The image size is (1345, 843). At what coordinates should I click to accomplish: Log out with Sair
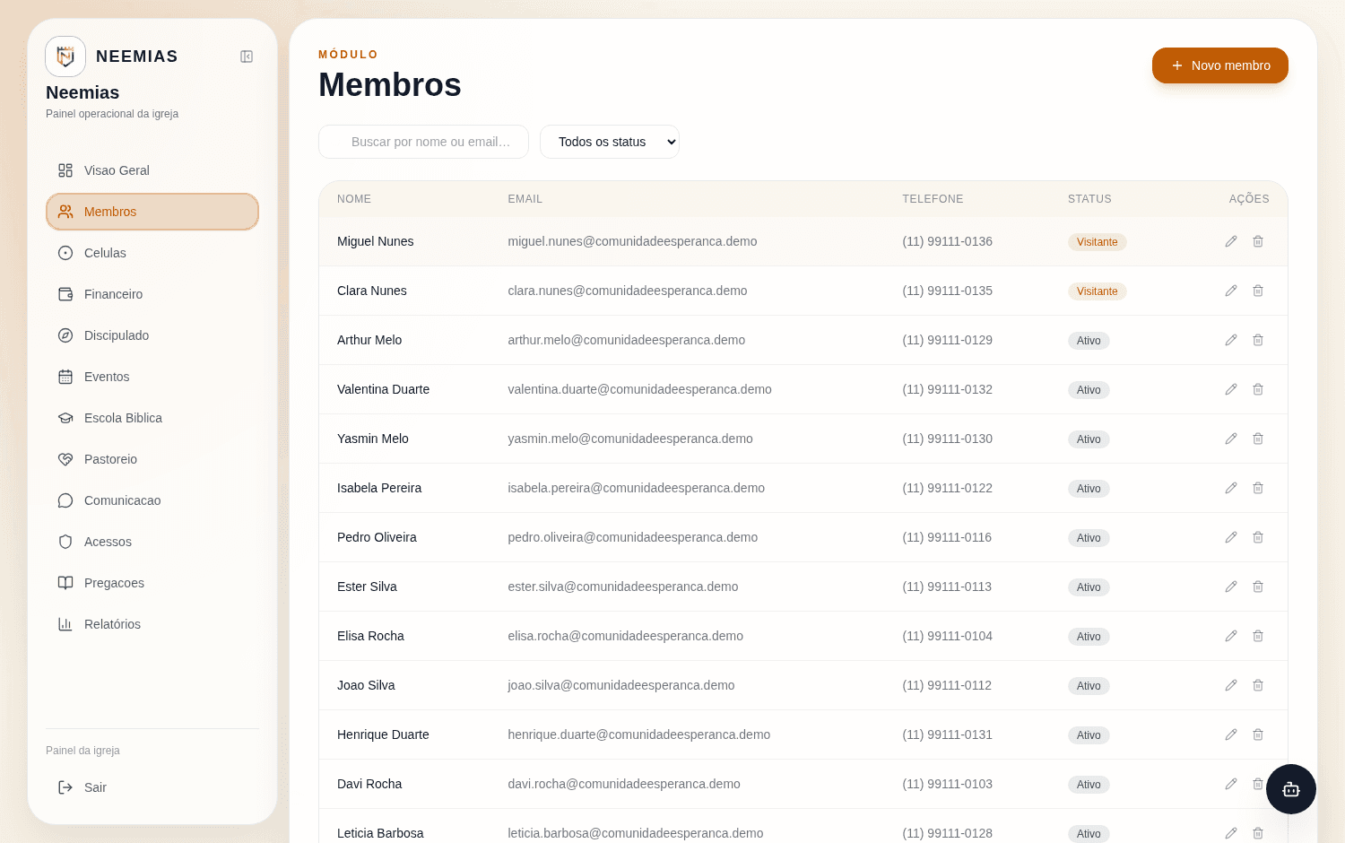152,787
